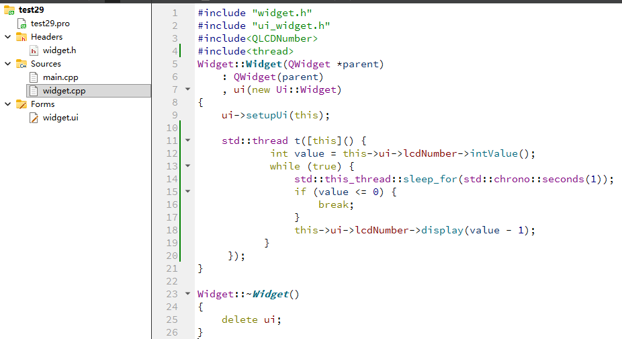Collapse the Forms folder

pyautogui.click(x=7, y=104)
